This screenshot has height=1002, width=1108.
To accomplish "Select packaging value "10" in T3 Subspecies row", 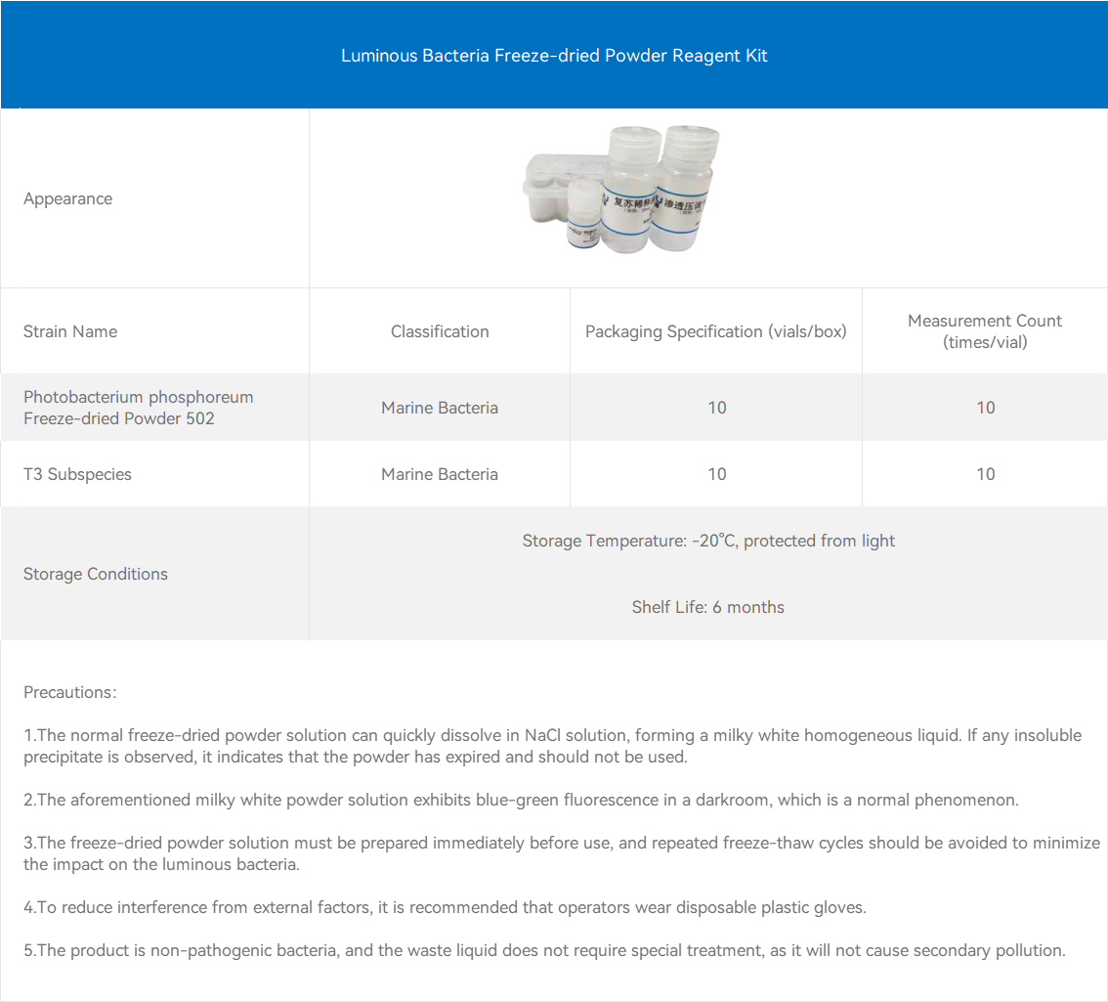I will [x=716, y=474].
